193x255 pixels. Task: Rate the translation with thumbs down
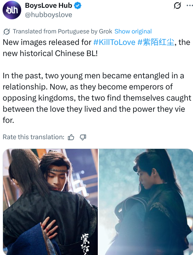[83, 137]
